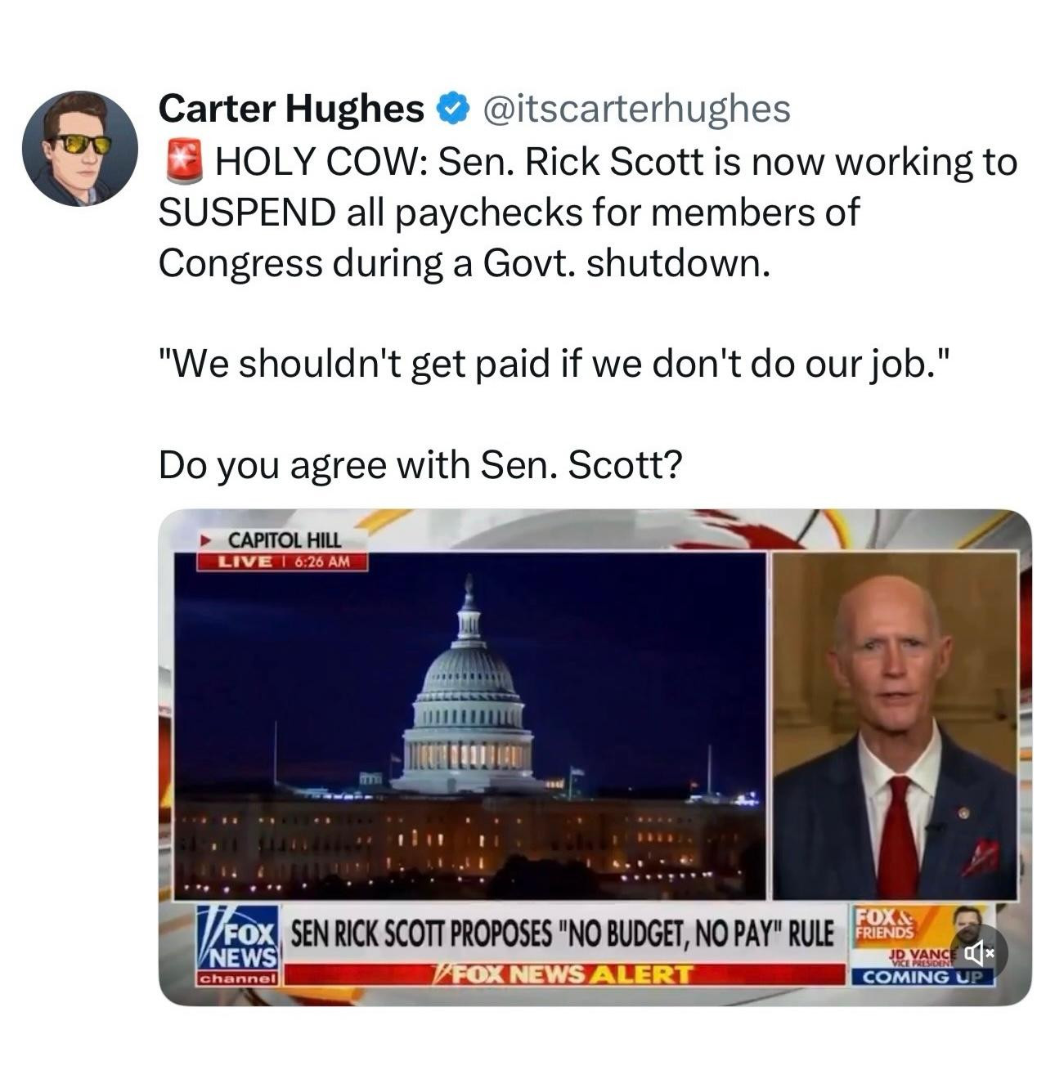Click the Fox News Alert banner
Image resolution: width=1055 pixels, height=1079 pixels.
(563, 974)
